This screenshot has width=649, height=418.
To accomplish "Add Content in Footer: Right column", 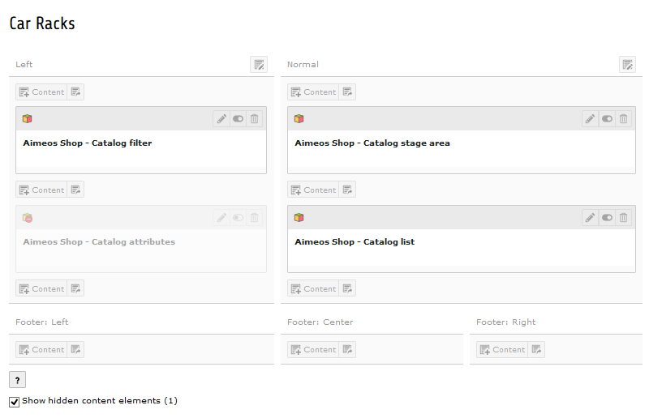I will 502,349.
